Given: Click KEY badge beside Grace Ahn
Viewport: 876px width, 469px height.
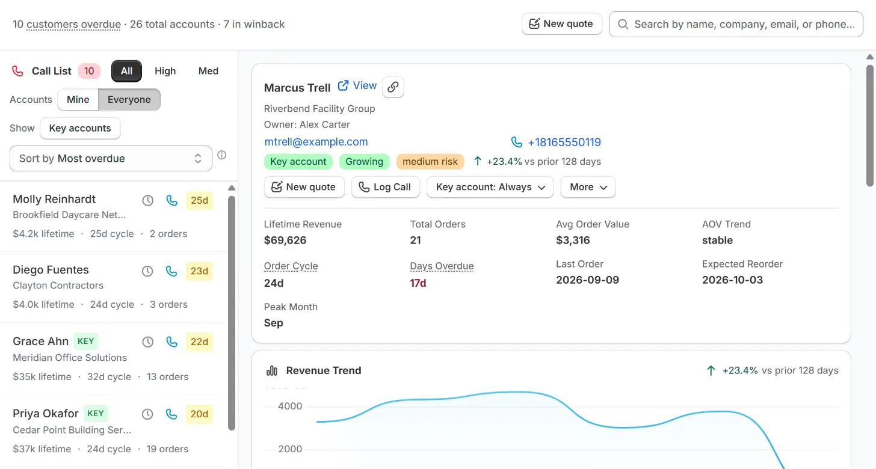Looking at the screenshot, I should pos(86,341).
